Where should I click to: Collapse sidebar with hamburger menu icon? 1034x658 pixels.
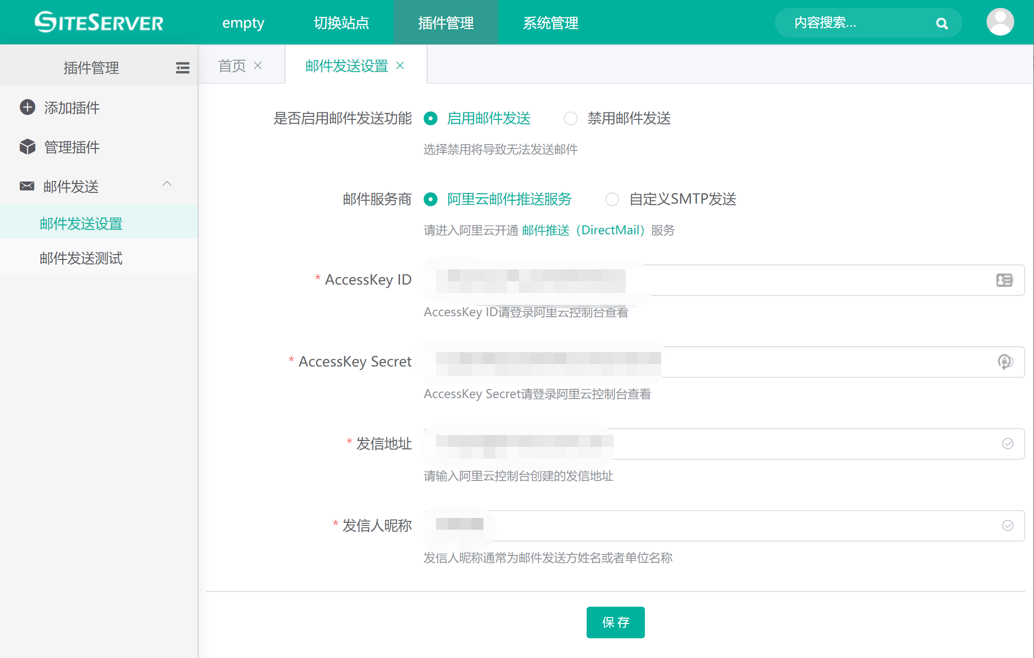pos(182,68)
